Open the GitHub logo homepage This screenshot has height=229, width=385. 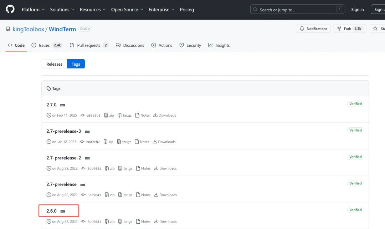coord(10,10)
